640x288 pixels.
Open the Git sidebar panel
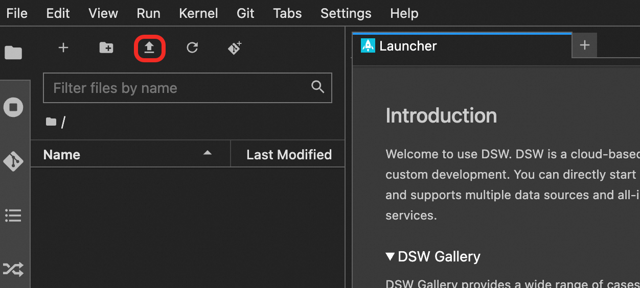(13, 161)
